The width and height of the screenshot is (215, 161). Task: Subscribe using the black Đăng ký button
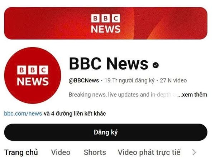coord(106,132)
